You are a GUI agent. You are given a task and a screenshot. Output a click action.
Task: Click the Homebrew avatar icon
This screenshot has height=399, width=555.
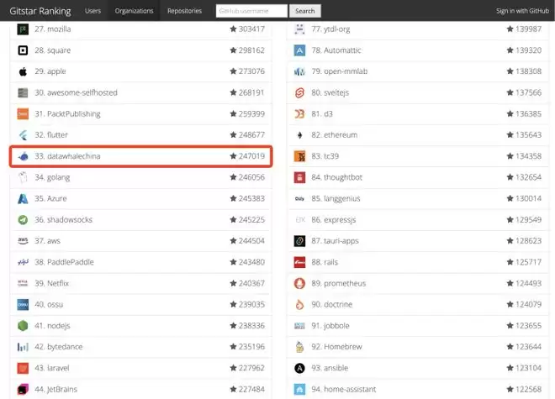(x=299, y=346)
